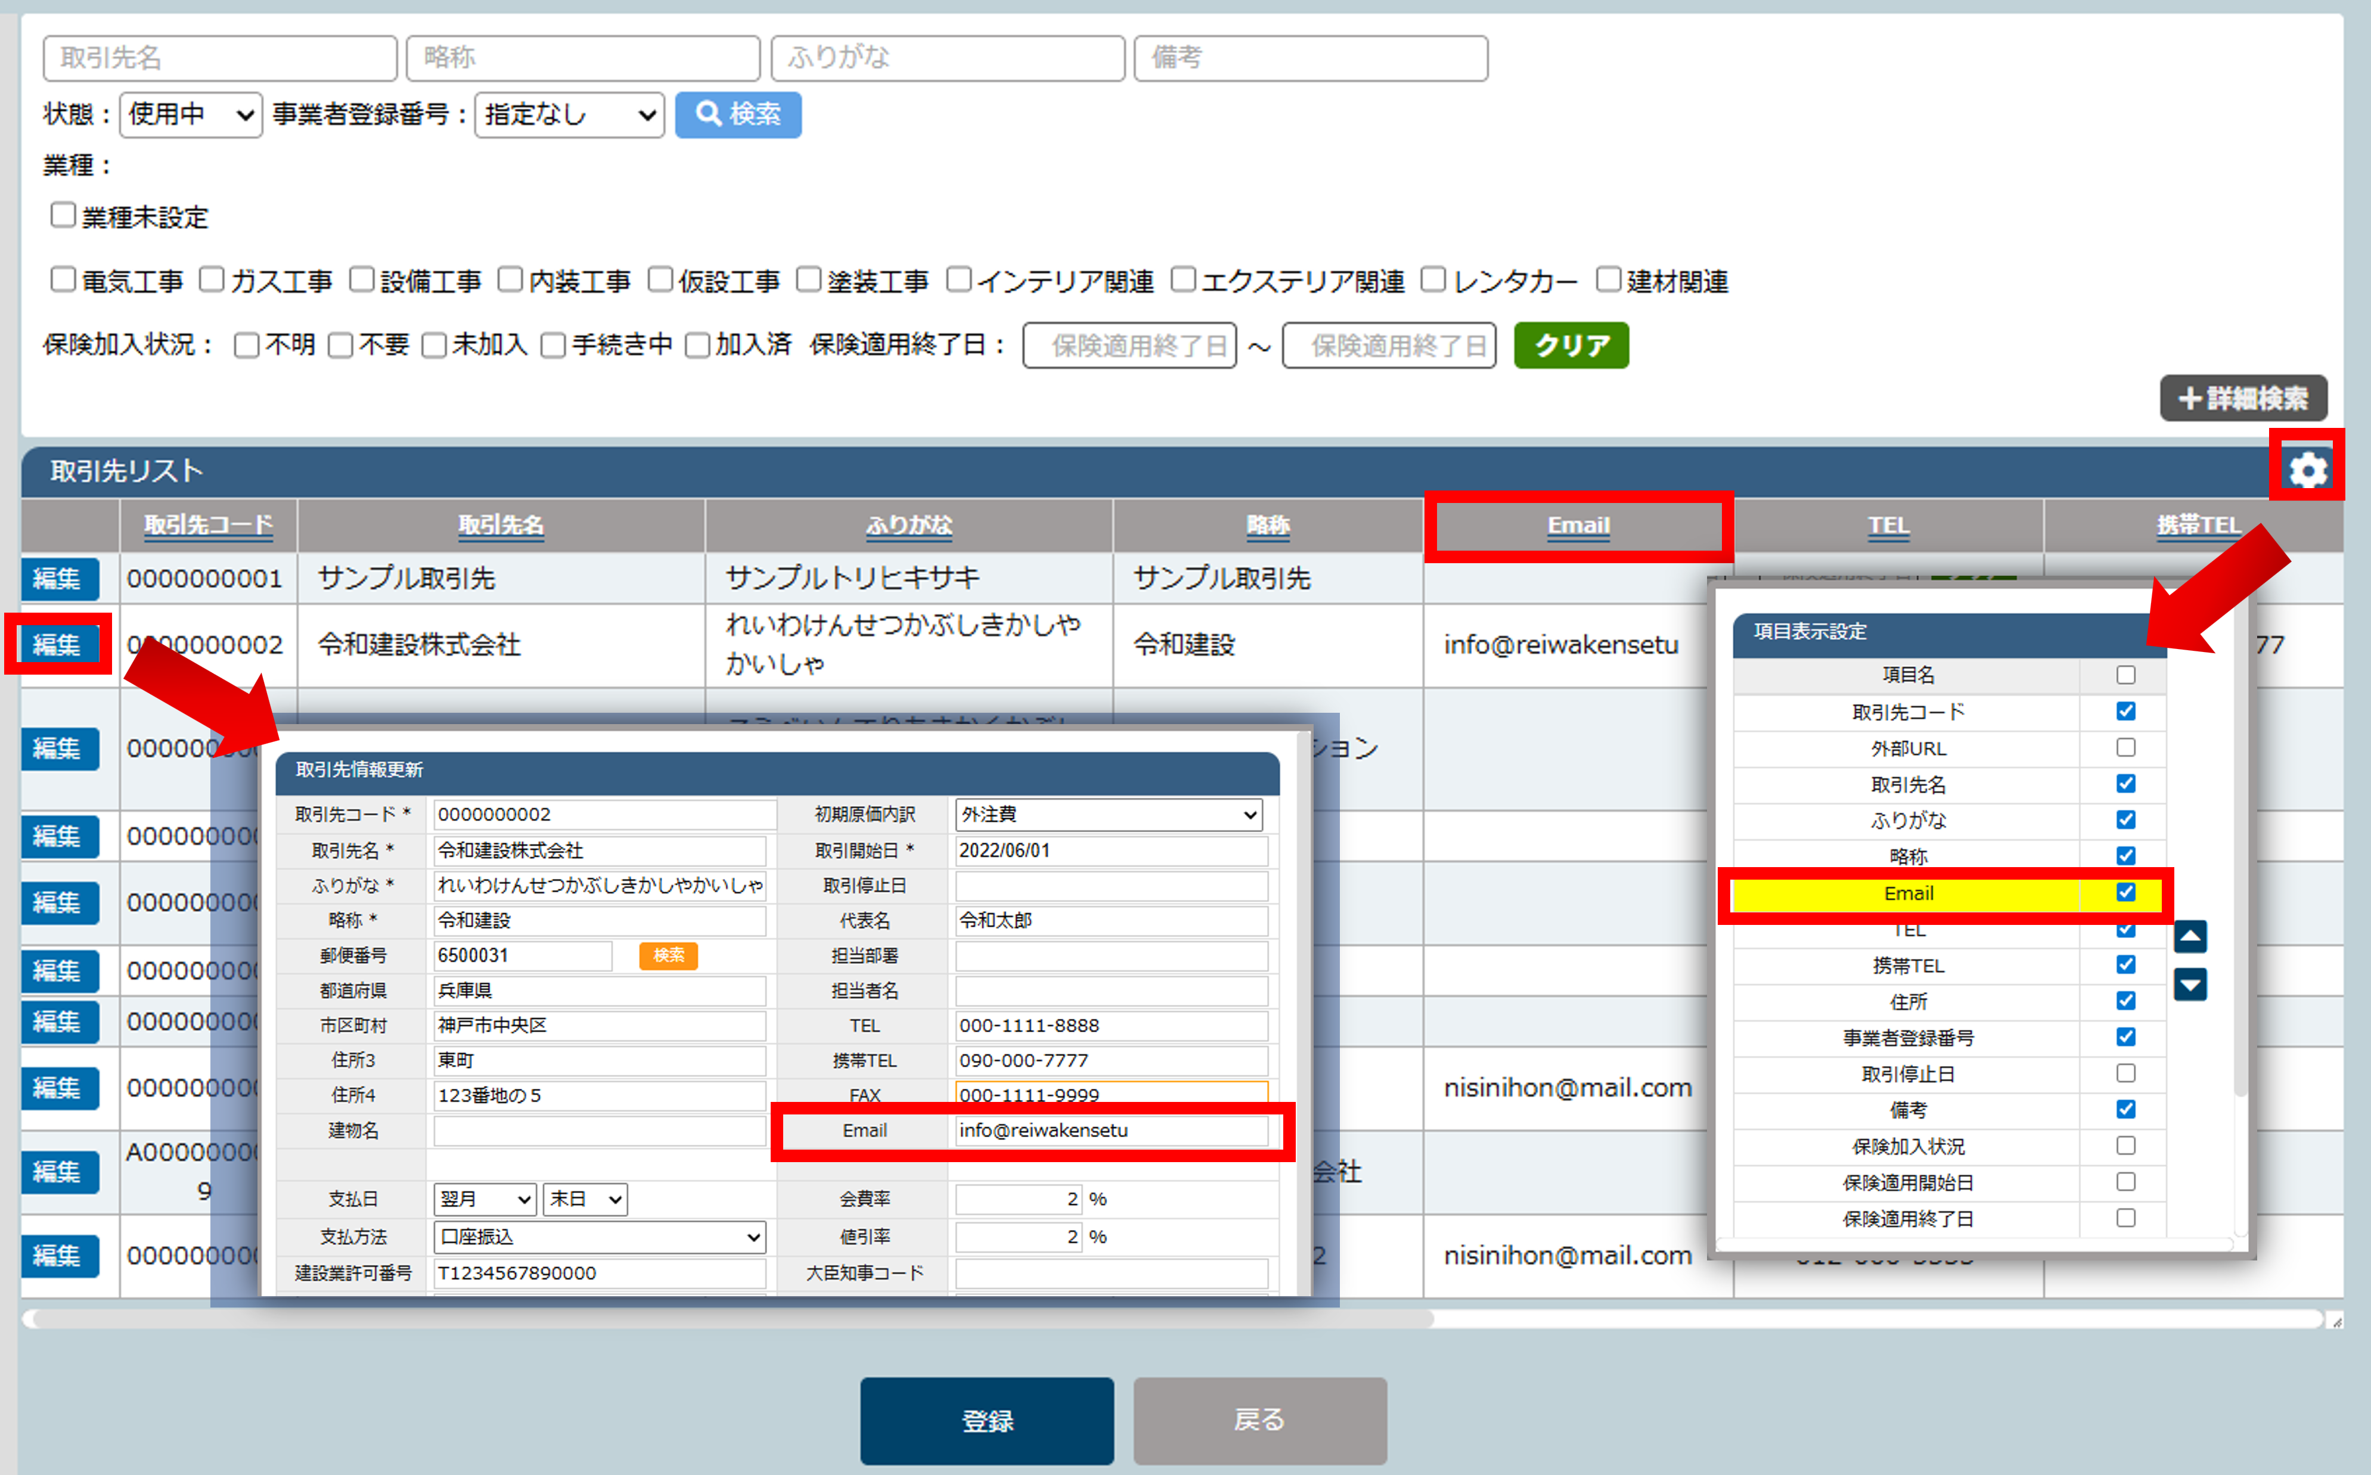This screenshot has height=1475, width=2371.
Task: Open column settings gear icon
Action: 2307,469
